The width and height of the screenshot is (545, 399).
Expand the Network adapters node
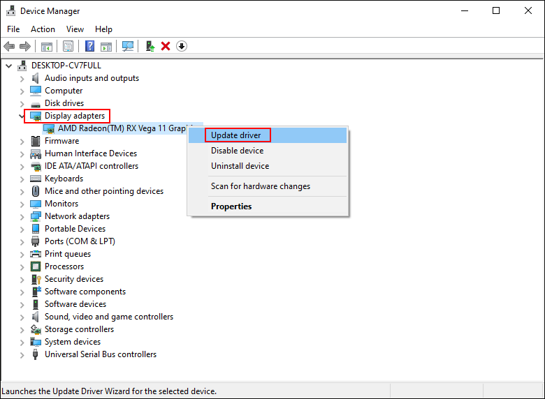[x=22, y=216]
